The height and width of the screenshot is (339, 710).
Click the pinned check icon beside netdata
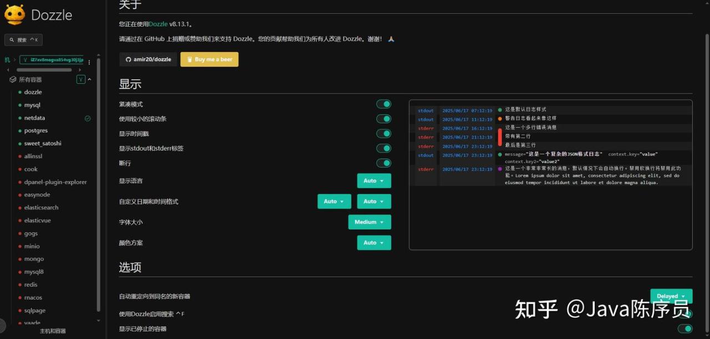pos(88,118)
